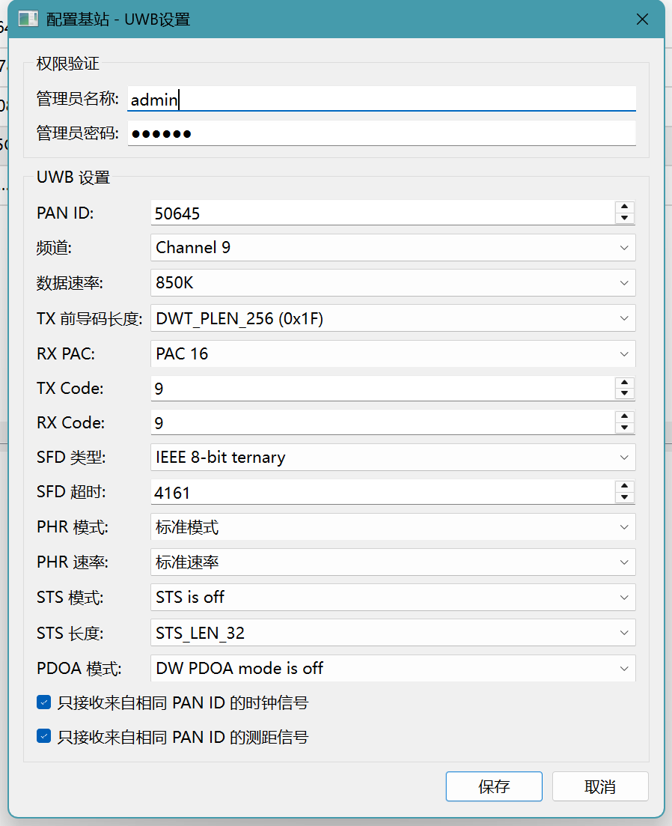Open the 频道 Channel 9 dropdown
Viewport: 672px width, 826px height.
pos(393,248)
